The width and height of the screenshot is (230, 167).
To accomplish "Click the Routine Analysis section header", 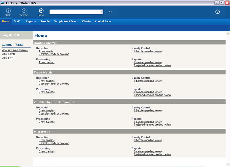I will coord(129,43).
